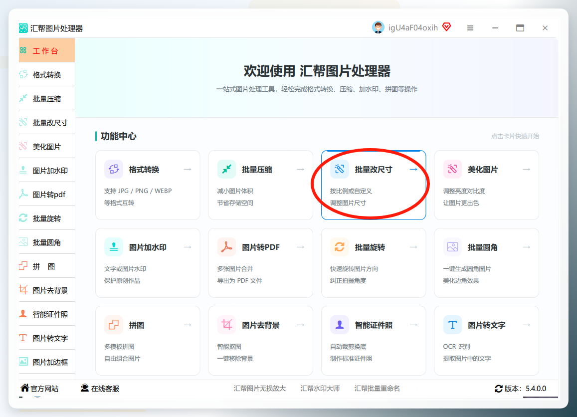Click the user avatar icon
The height and width of the screenshot is (417, 577).
point(378,27)
